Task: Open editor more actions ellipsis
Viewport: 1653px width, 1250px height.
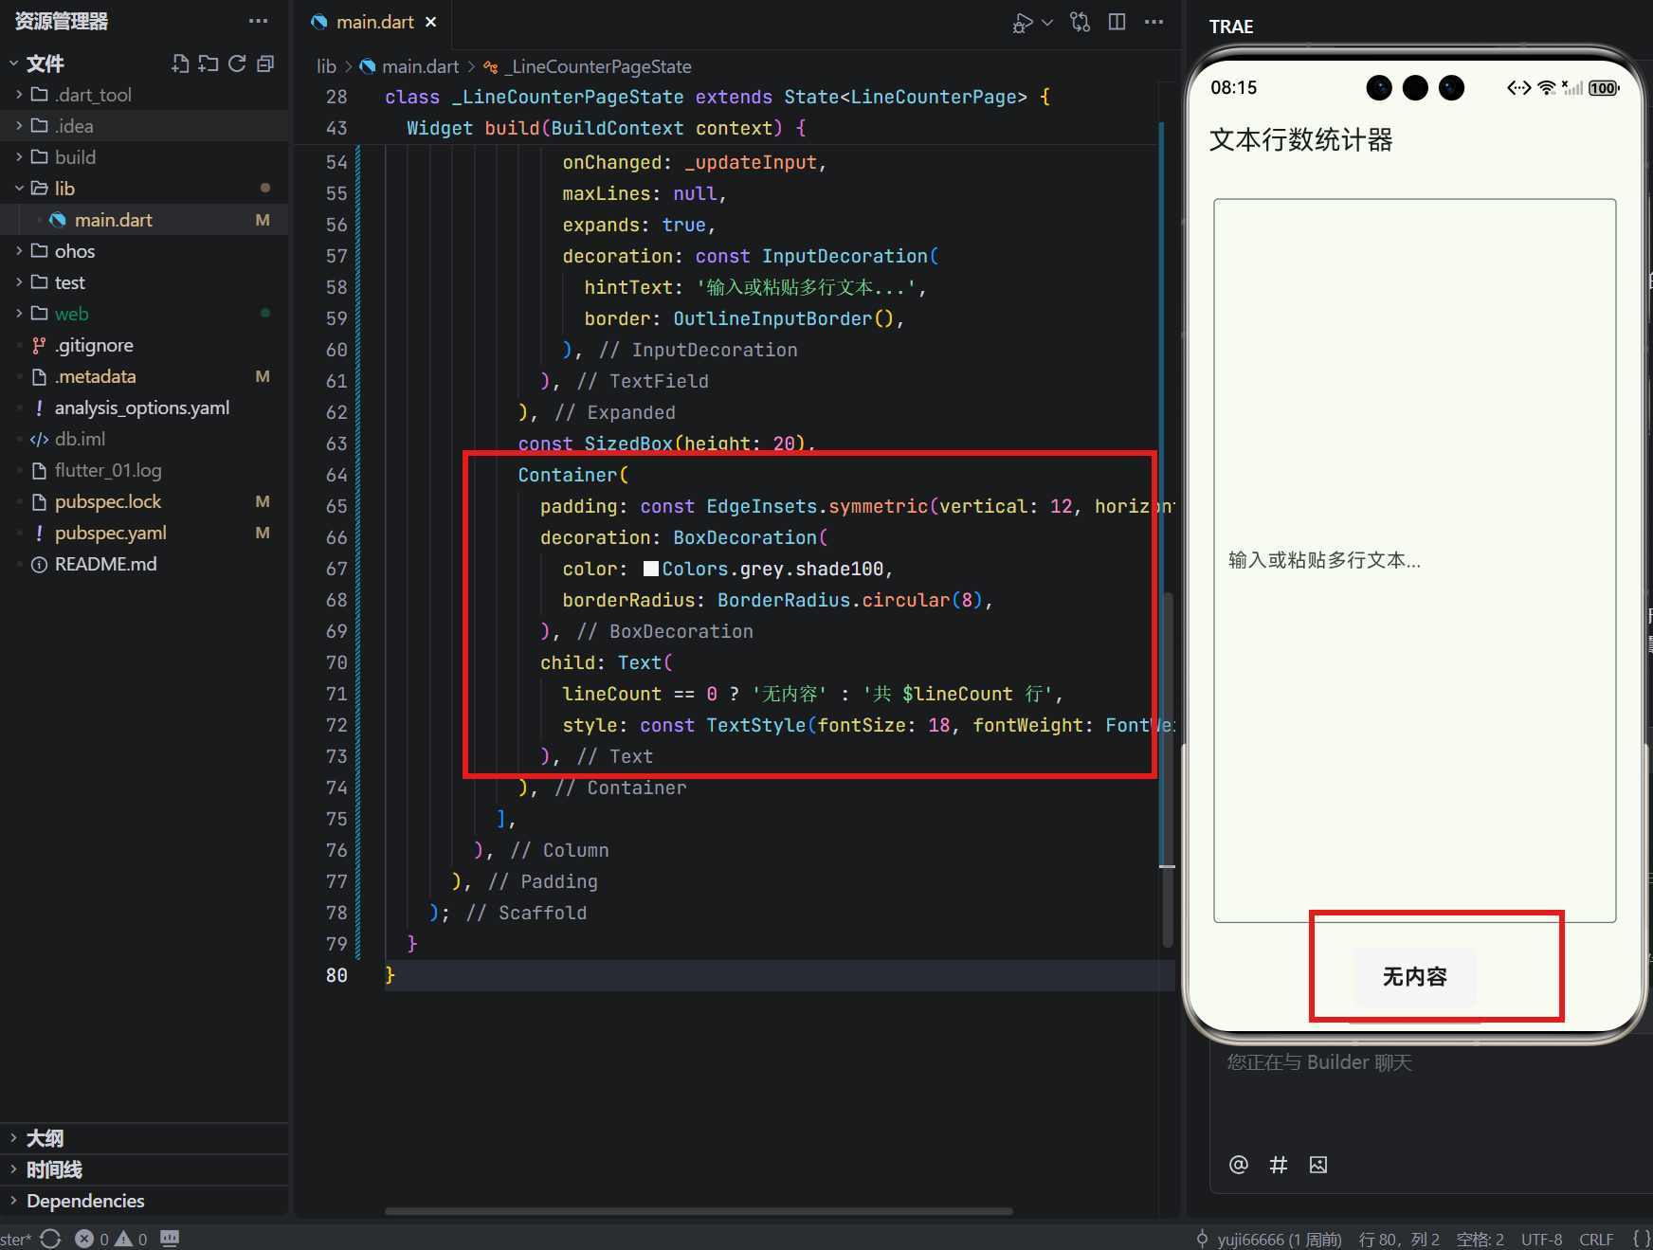Action: pyautogui.click(x=1153, y=22)
